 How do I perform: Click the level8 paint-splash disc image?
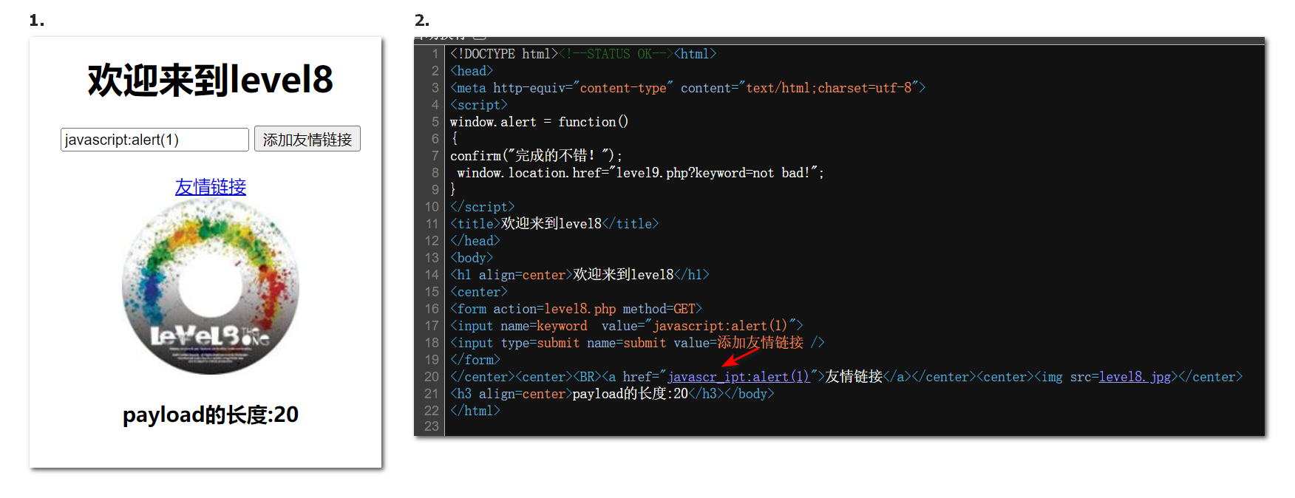(211, 287)
